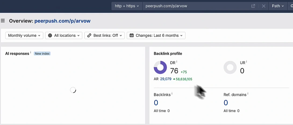Image resolution: width=293 pixels, height=125 pixels.
Task: Show info tooltip next to DR
Action: (177, 62)
